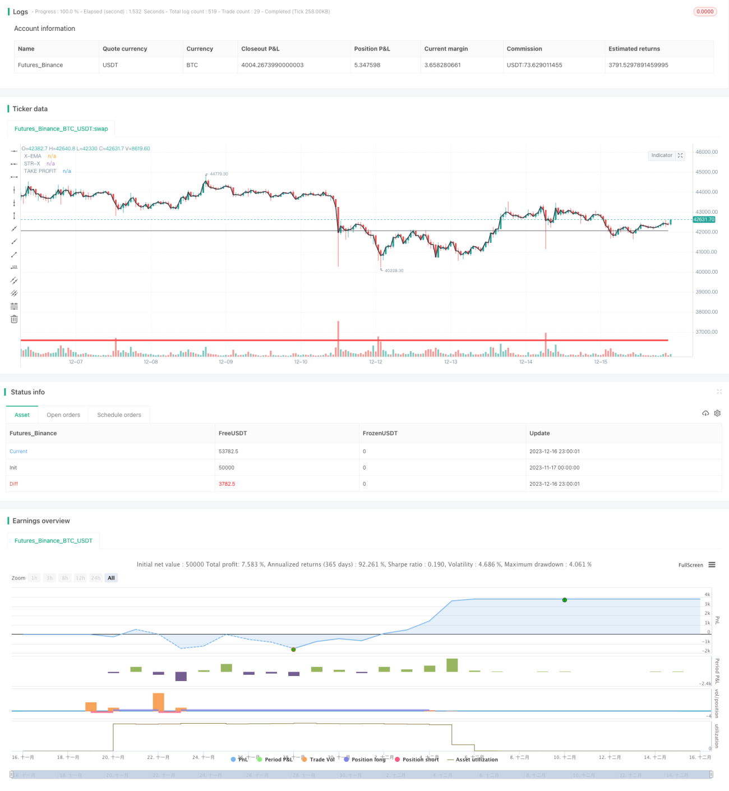Open the chart settings gear icon
Image resolution: width=729 pixels, height=791 pixels.
[717, 413]
